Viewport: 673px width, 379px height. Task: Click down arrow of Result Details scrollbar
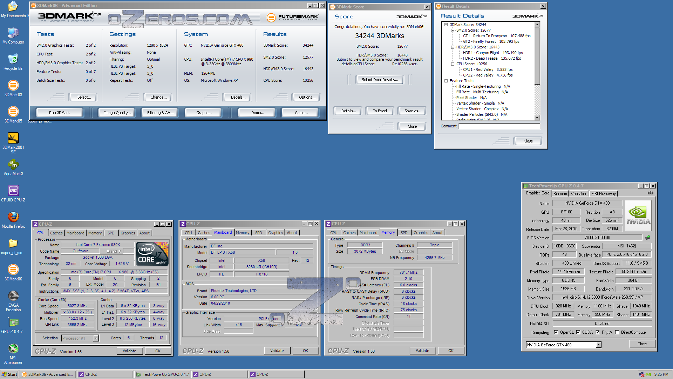(537, 118)
